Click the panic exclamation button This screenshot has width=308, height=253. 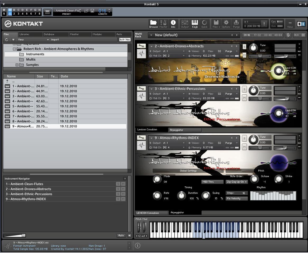264,24
